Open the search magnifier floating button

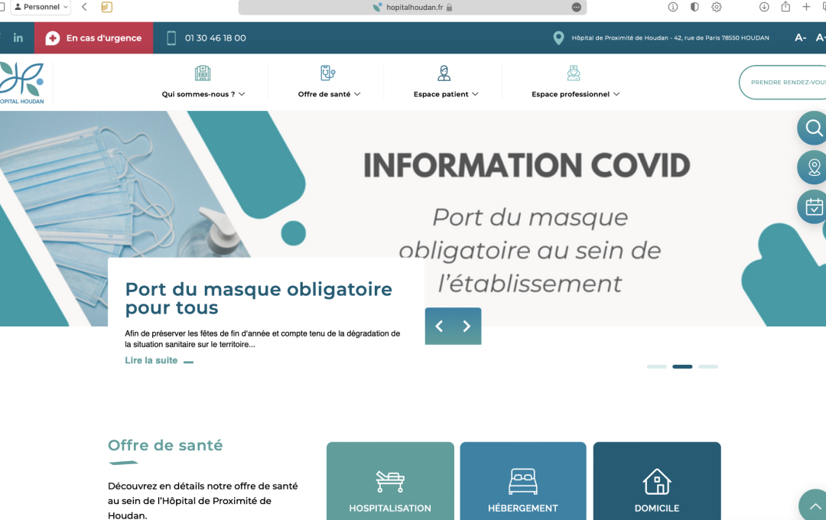(813, 128)
